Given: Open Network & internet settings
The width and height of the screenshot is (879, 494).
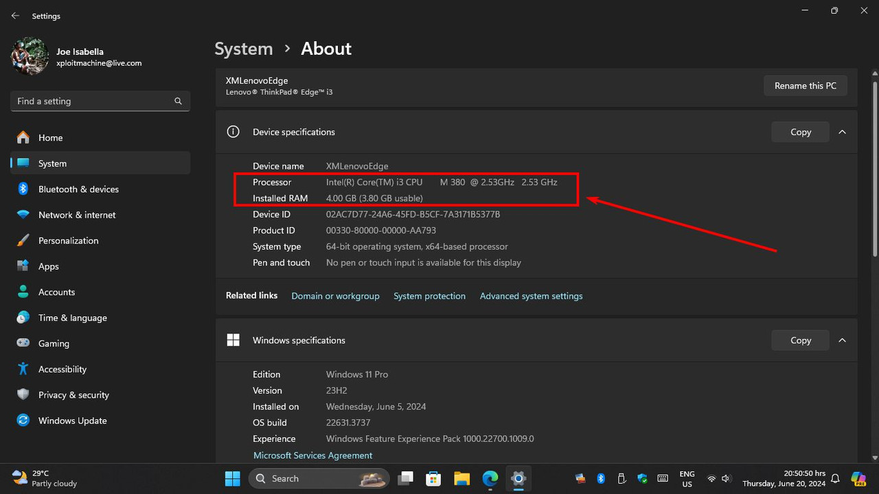Looking at the screenshot, I should 100,215.
